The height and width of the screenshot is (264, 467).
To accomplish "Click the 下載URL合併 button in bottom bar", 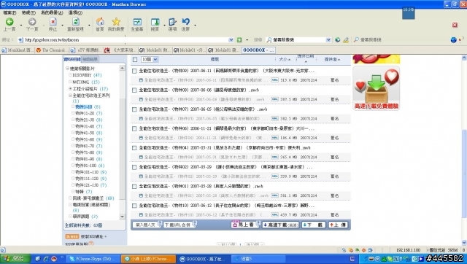I will tap(177, 225).
